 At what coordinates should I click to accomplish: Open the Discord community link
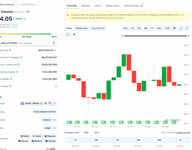(23, 141)
